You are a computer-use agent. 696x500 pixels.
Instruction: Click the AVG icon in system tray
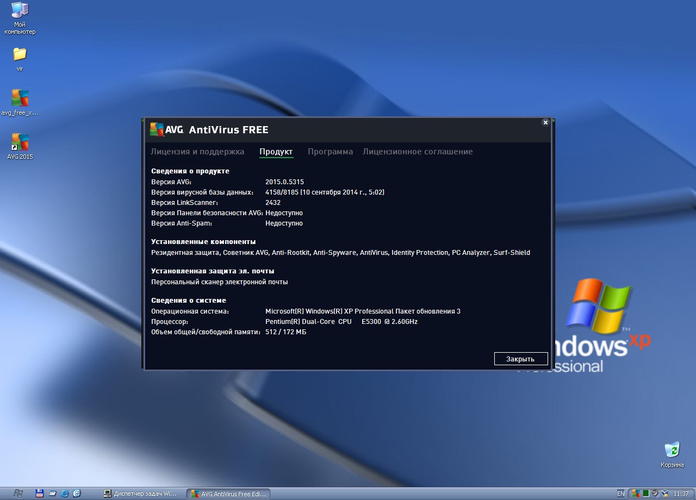tap(636, 493)
